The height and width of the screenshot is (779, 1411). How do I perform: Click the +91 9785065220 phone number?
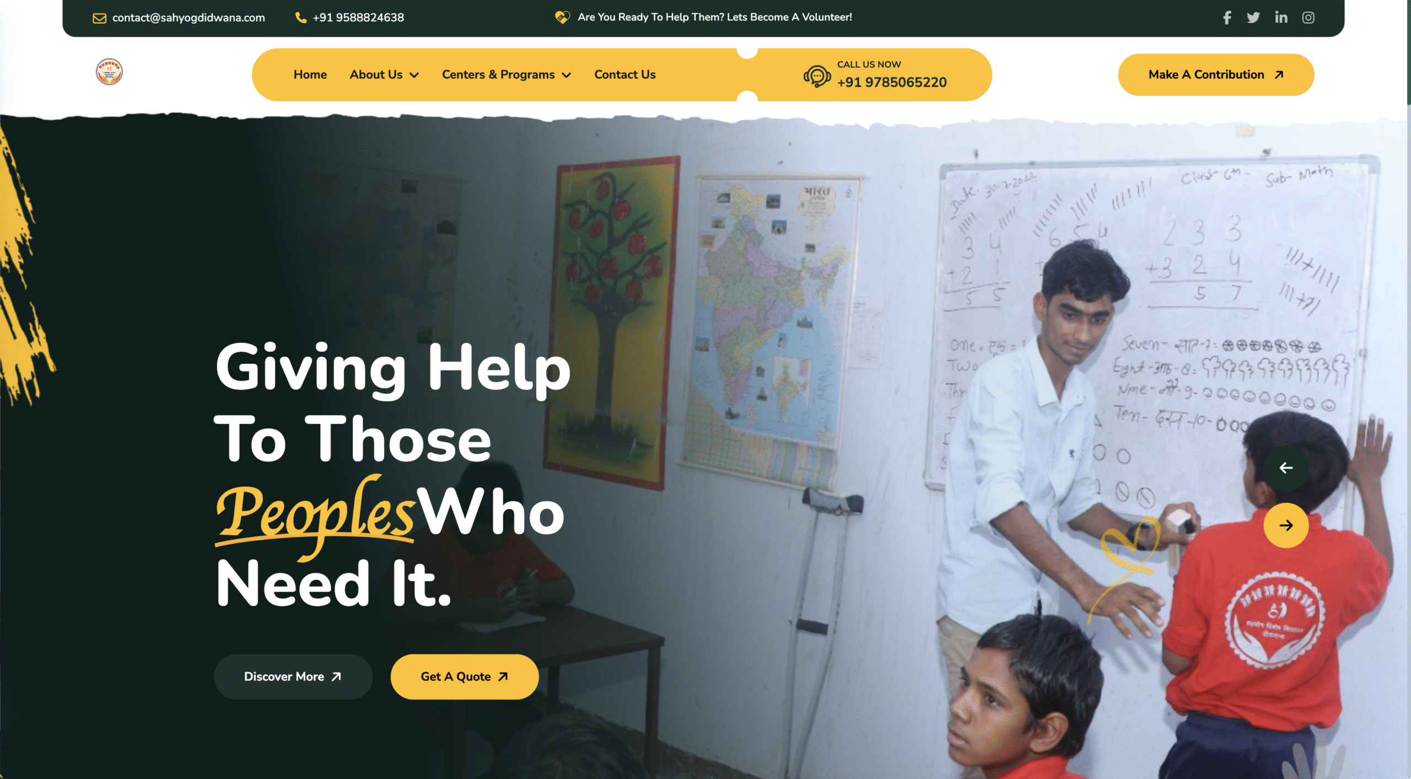click(892, 82)
